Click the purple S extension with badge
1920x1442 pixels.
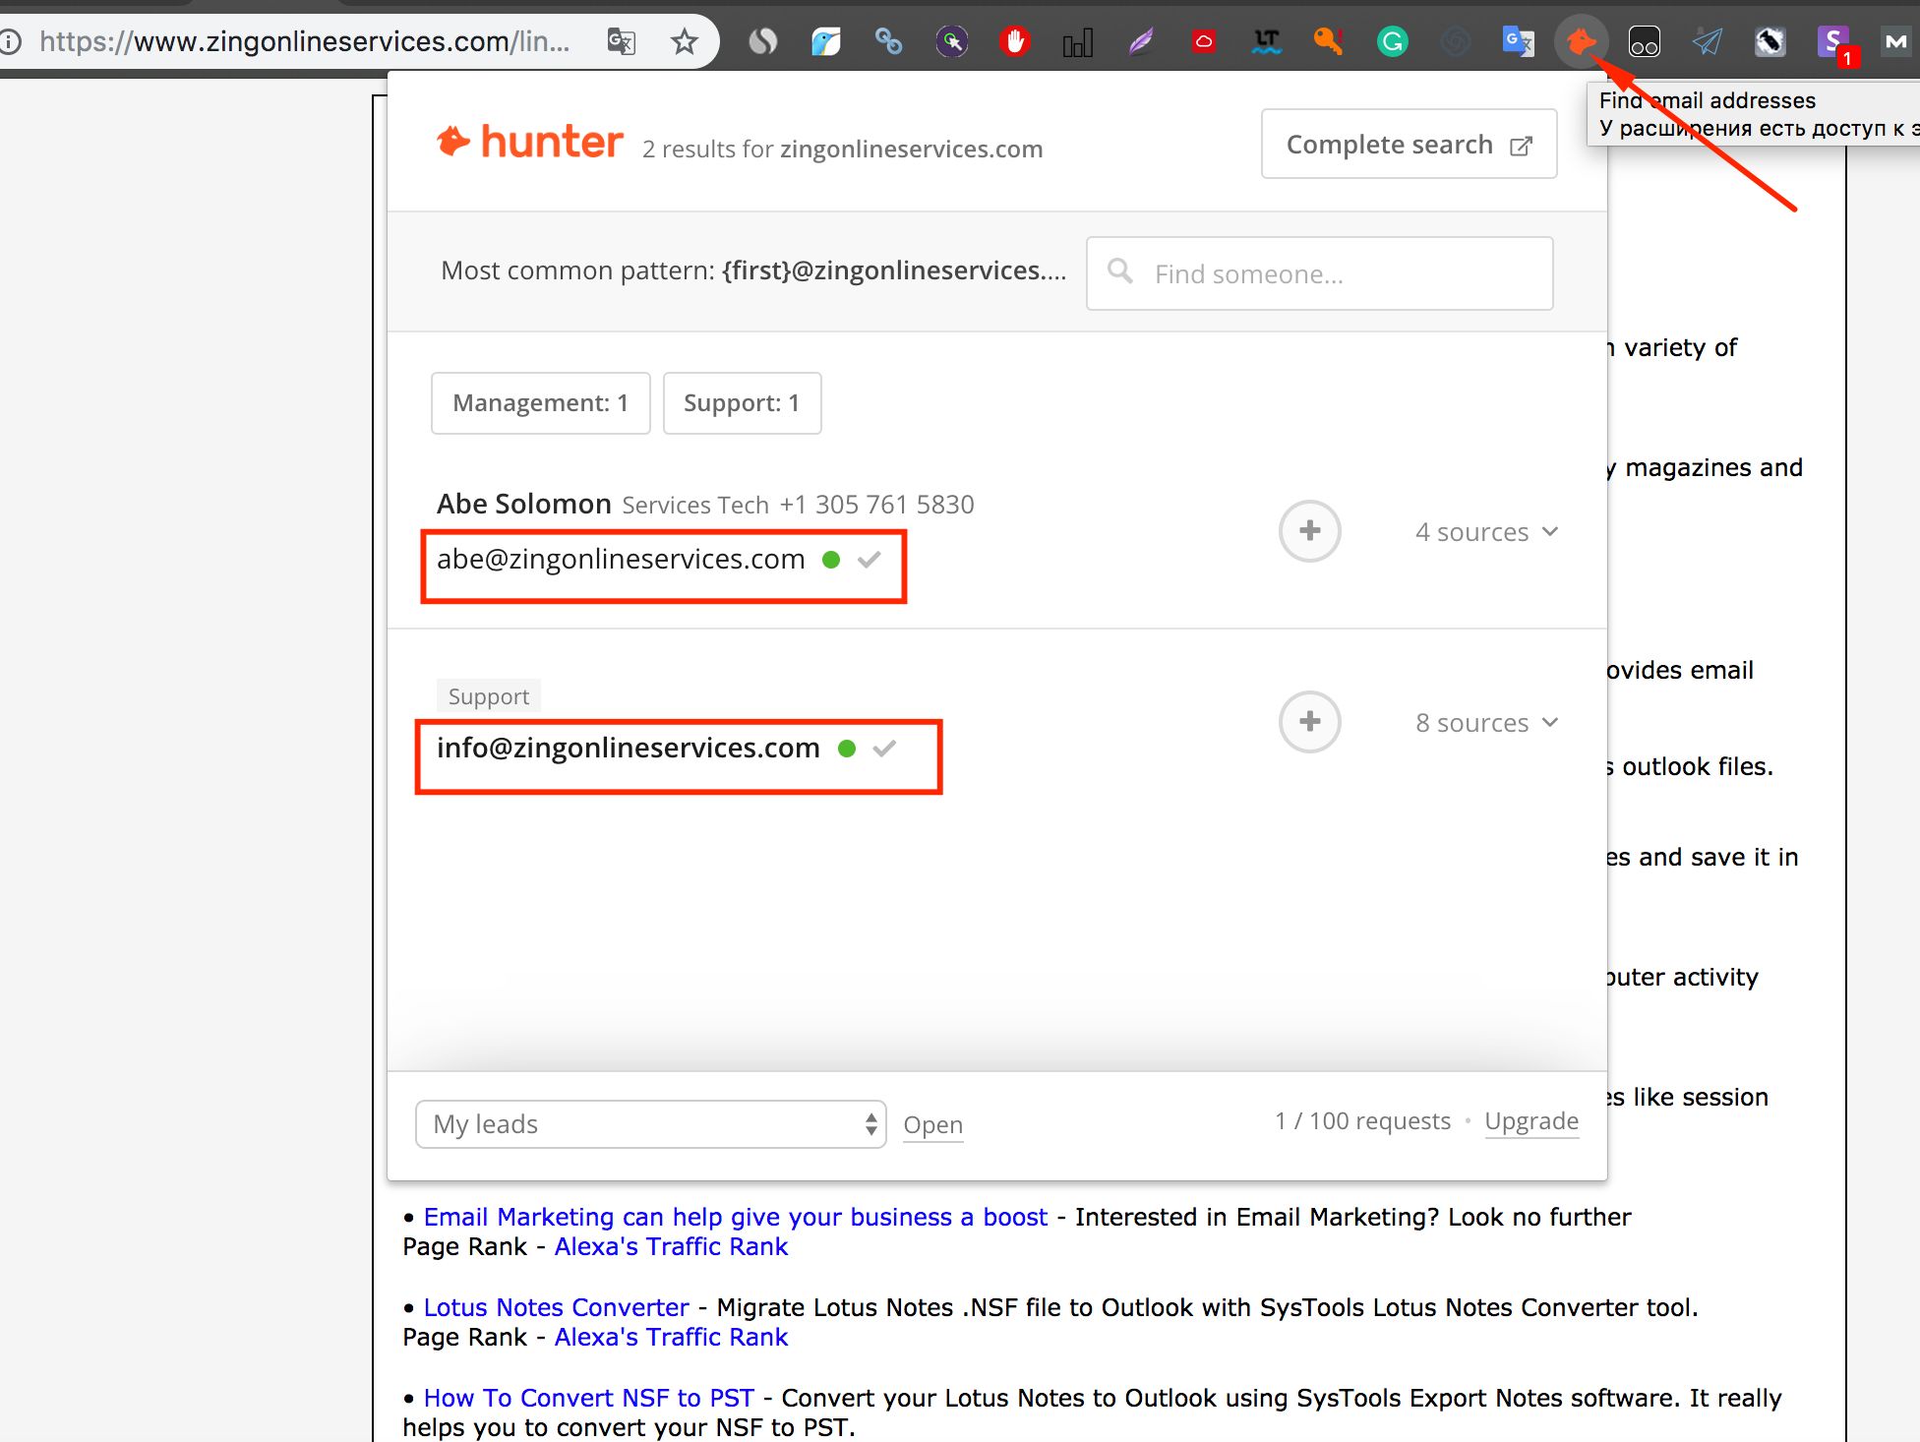(1834, 44)
